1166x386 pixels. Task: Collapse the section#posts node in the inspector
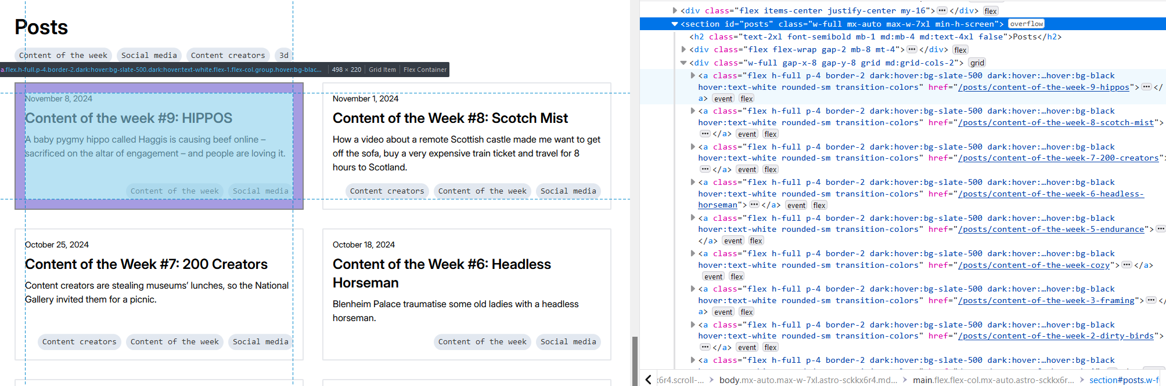pyautogui.click(x=675, y=24)
